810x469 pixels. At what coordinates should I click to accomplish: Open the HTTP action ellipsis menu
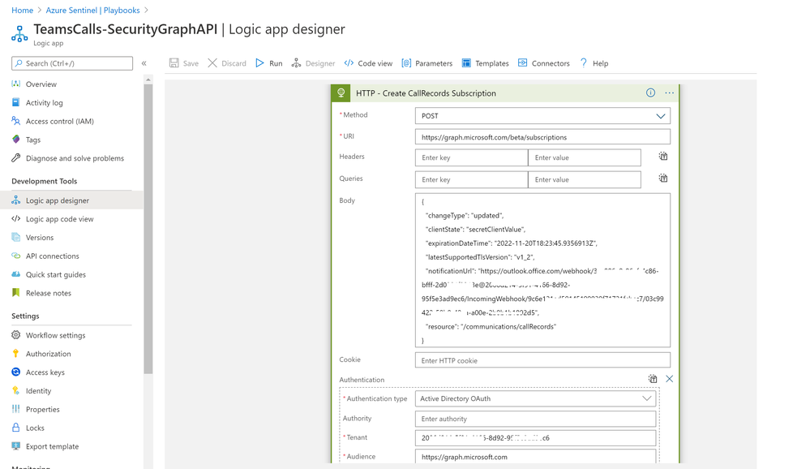(670, 93)
